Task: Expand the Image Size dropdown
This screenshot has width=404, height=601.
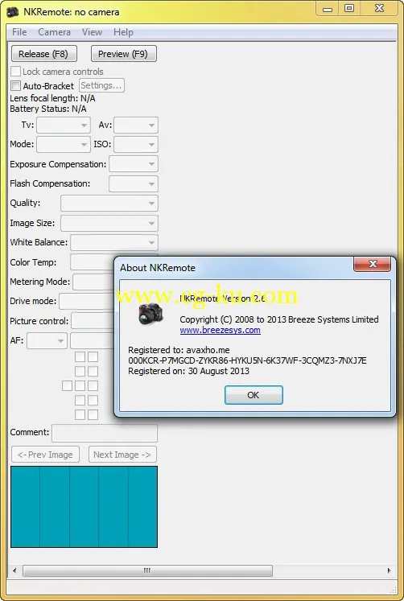Action: (109, 223)
